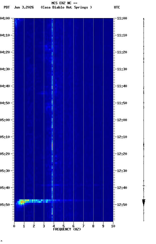Image resolution: width=156 pixels, height=244 pixels.
Task: Click the '3' frequency axis tick label
Action: click(44, 226)
